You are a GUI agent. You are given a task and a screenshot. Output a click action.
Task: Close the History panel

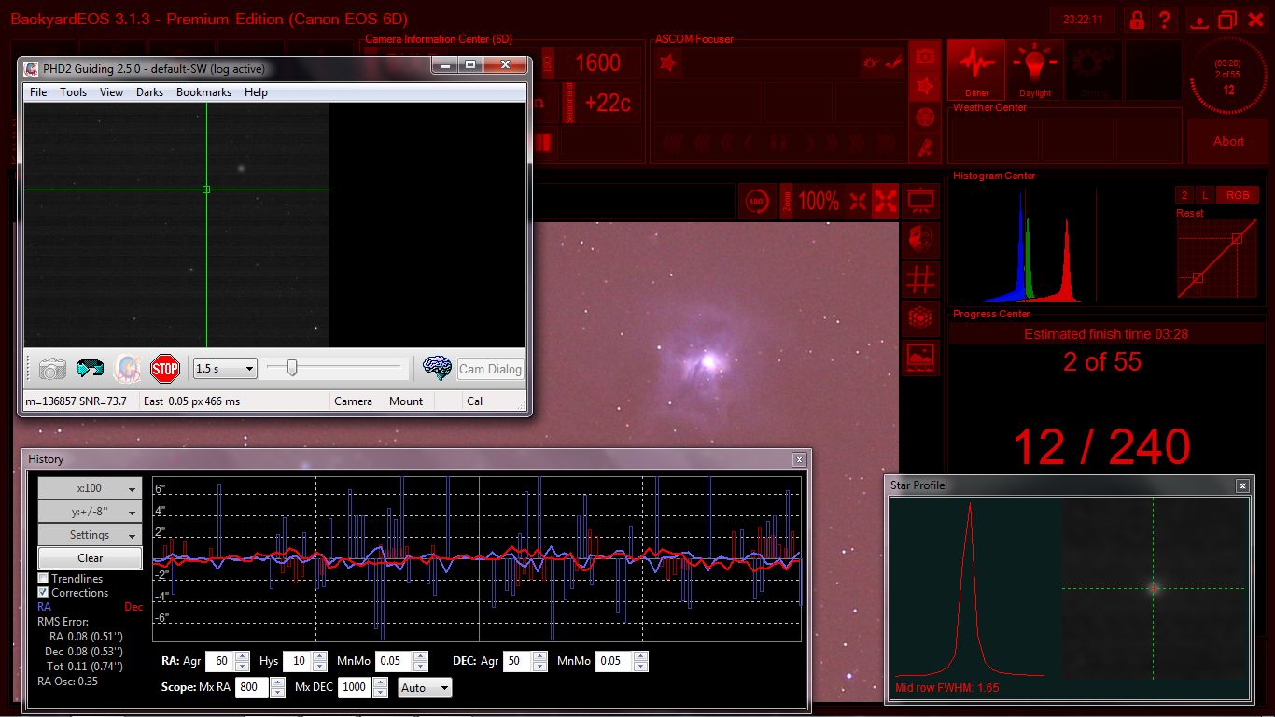[799, 459]
